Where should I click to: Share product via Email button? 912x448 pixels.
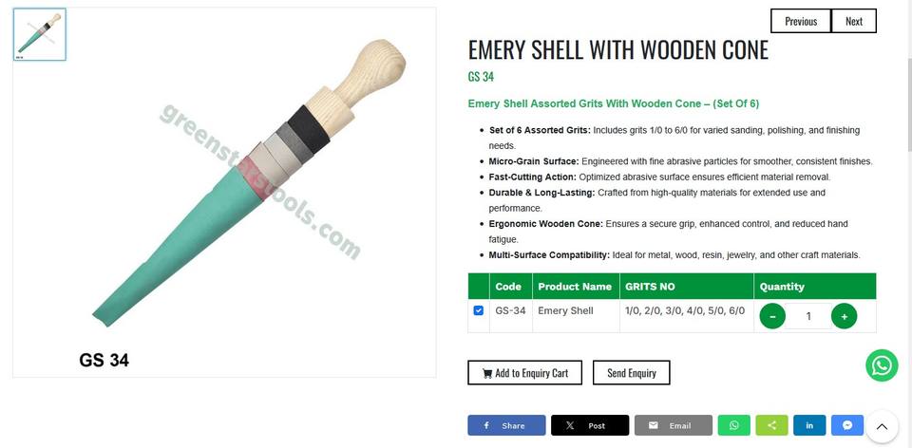[674, 425]
